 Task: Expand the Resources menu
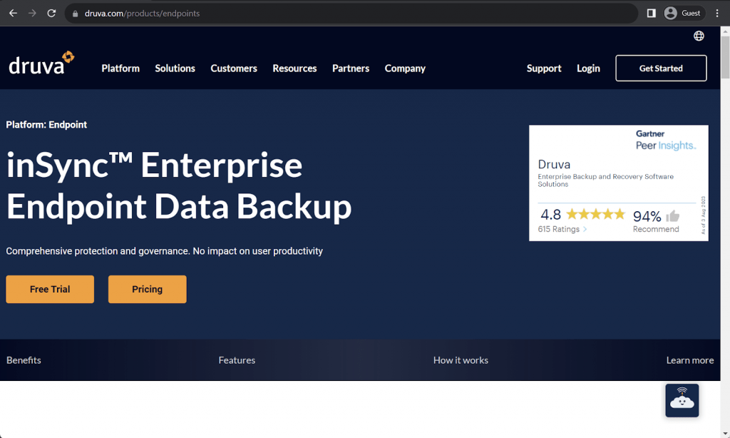pyautogui.click(x=294, y=68)
